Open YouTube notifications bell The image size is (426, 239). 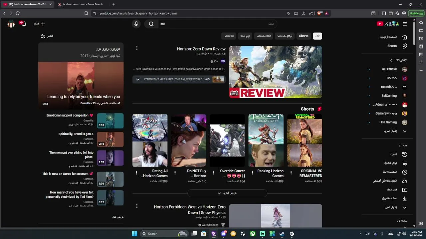tap(23, 24)
